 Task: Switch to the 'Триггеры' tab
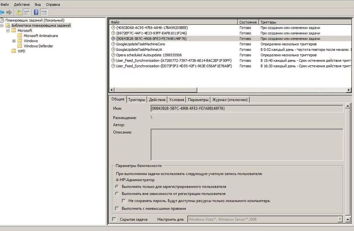click(137, 100)
